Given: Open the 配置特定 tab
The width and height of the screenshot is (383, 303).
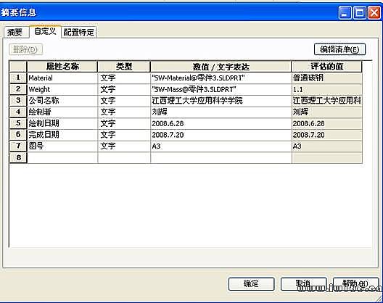Looking at the screenshot, I should (78, 32).
